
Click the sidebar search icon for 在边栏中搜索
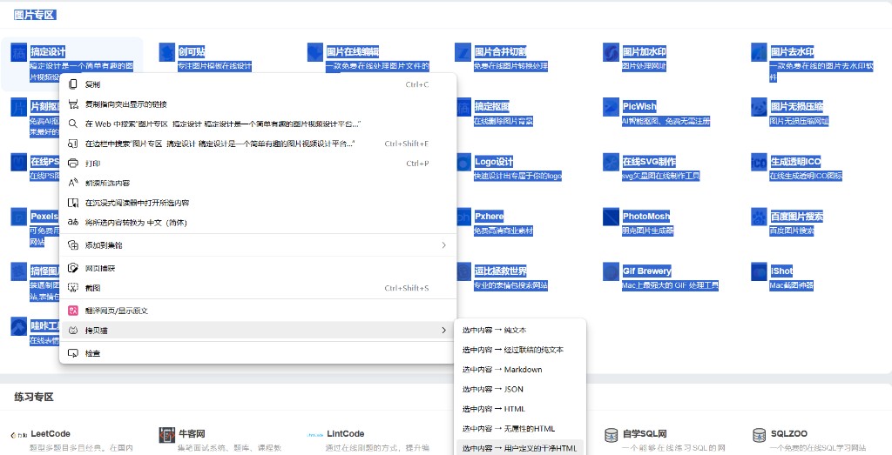pyautogui.click(x=73, y=144)
